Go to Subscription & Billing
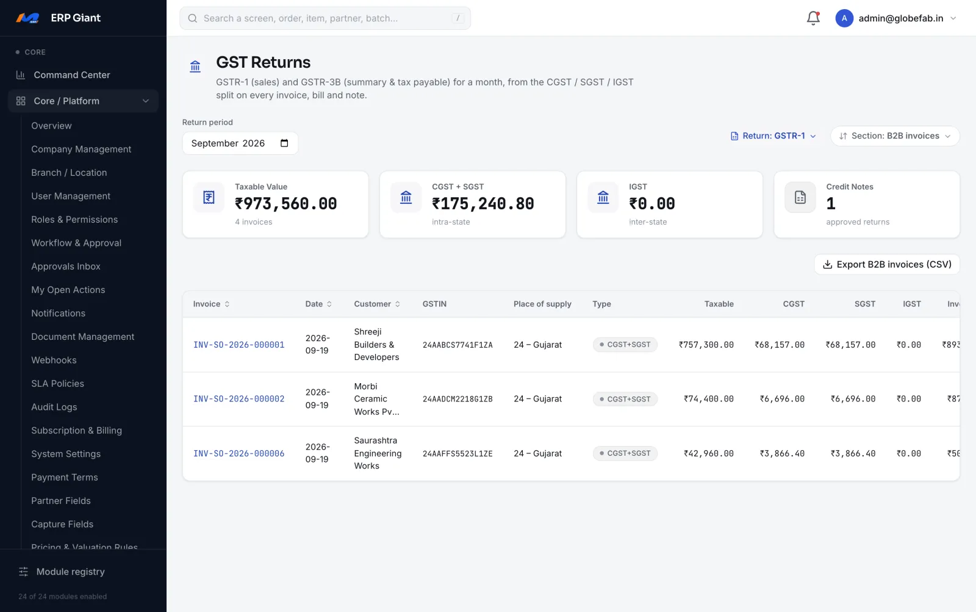Screen dimensions: 976x612 [x=77, y=431]
